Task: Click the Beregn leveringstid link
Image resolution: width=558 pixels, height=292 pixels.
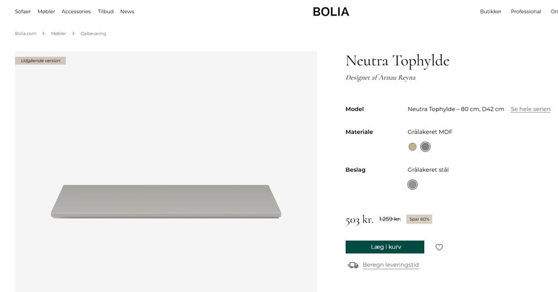Action: tap(391, 265)
